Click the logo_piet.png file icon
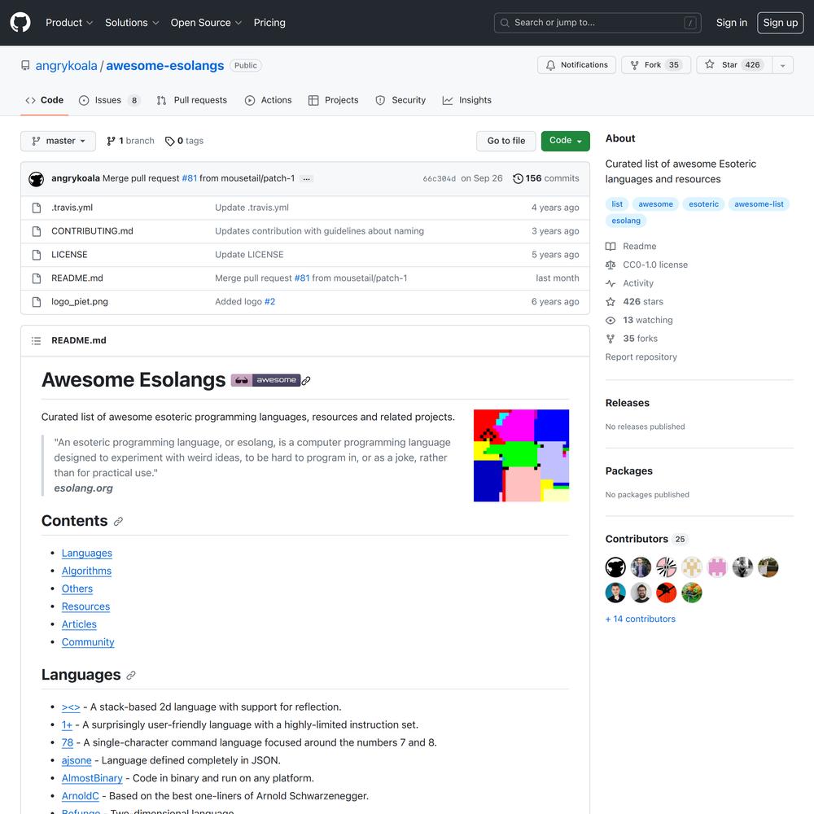The width and height of the screenshot is (814, 814). 37,302
